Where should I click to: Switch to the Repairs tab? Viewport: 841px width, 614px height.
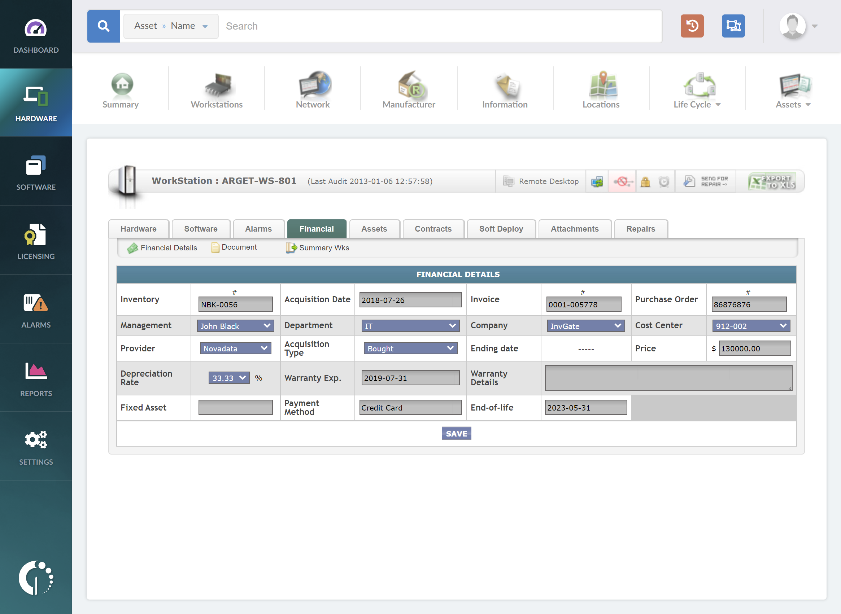(640, 229)
